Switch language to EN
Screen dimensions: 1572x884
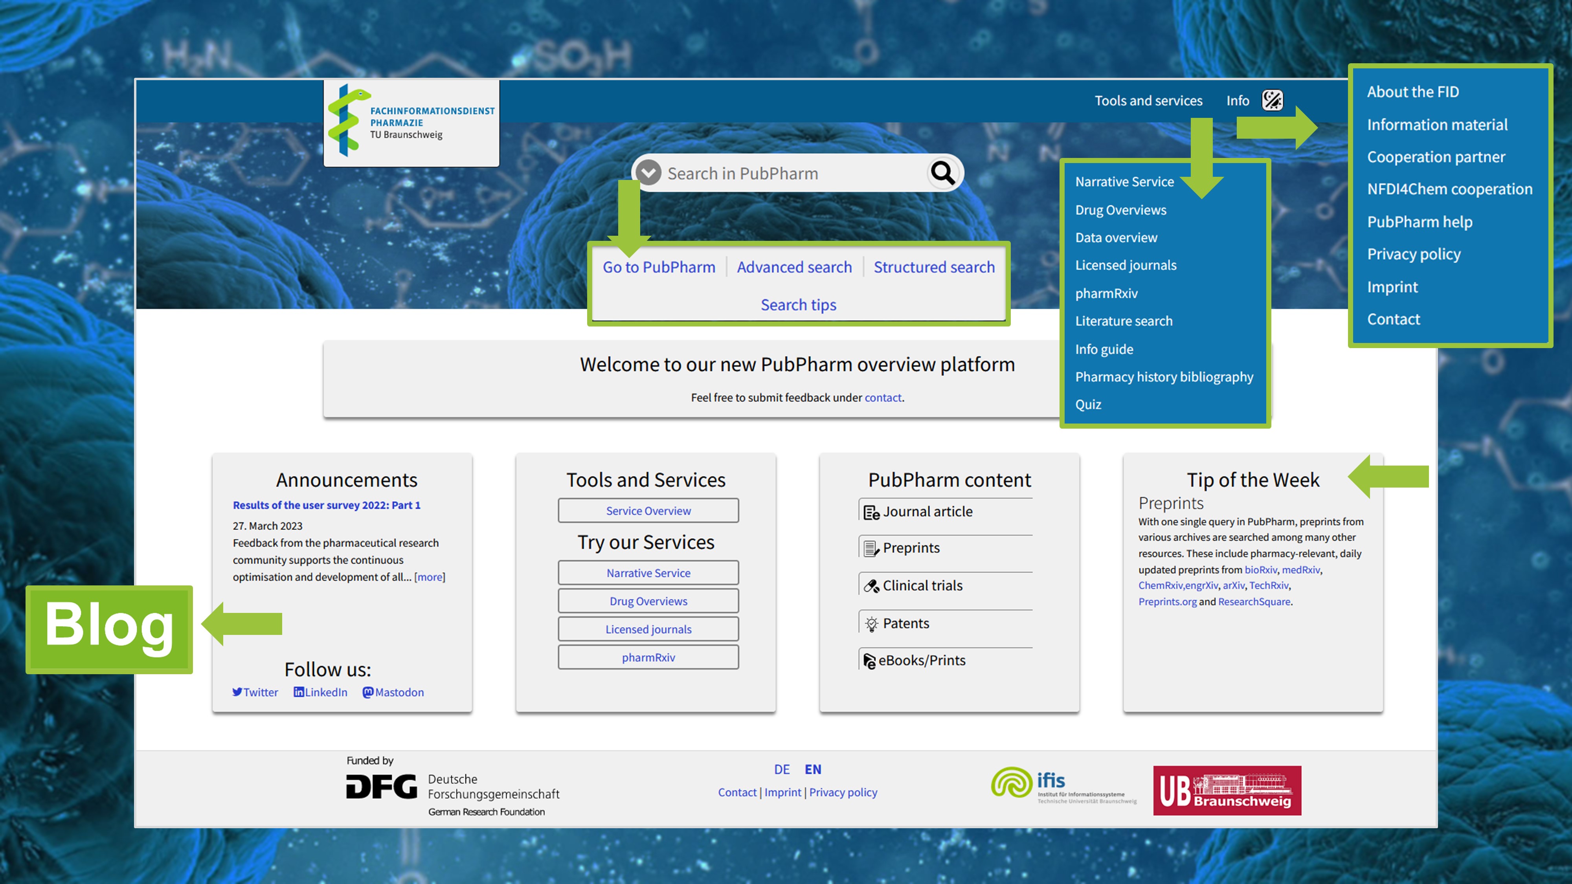pos(813,769)
